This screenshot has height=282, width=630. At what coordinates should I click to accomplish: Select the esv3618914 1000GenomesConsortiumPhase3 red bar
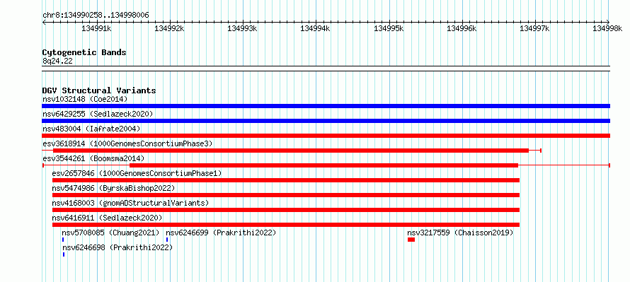(x=291, y=151)
